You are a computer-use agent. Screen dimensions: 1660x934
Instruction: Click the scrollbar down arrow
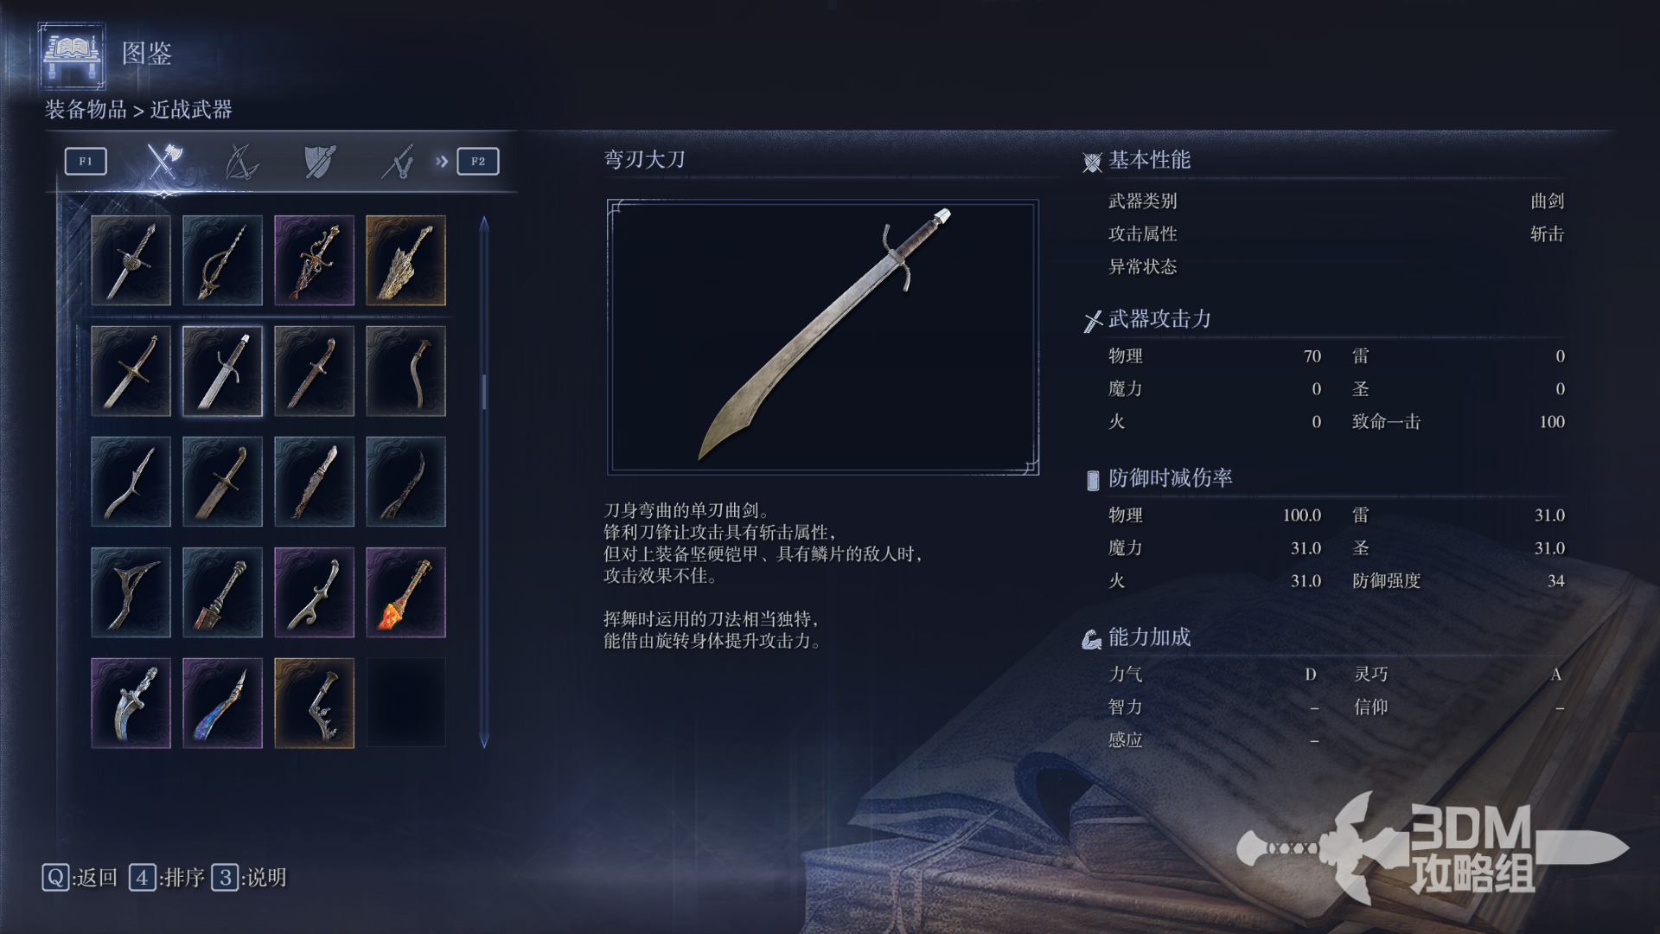[x=484, y=741]
